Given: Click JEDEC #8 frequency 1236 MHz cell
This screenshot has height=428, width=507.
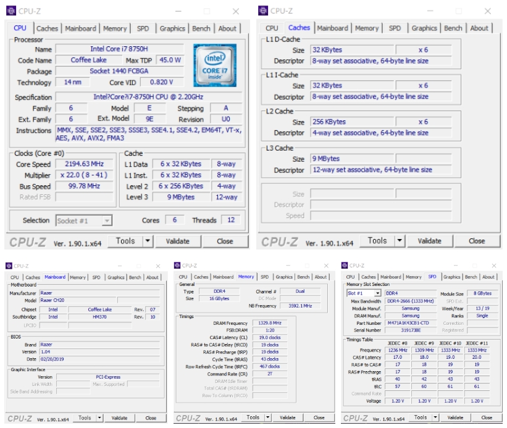Looking at the screenshot, I should [398, 350].
